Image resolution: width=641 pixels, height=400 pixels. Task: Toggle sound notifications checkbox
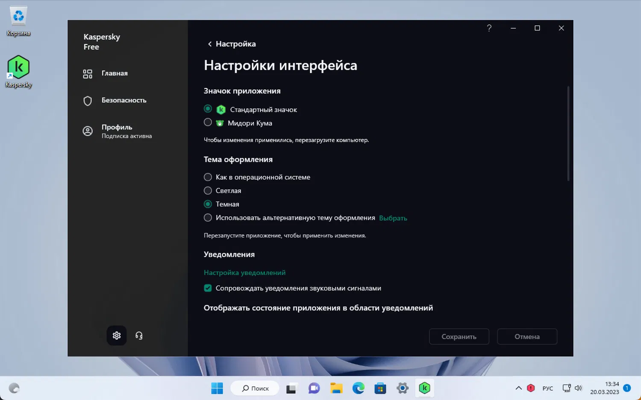(x=208, y=288)
